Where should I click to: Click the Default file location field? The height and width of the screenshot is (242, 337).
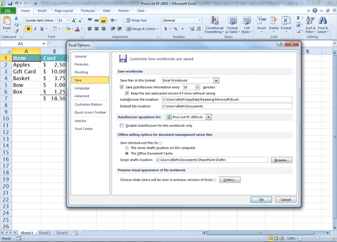[x=227, y=106]
